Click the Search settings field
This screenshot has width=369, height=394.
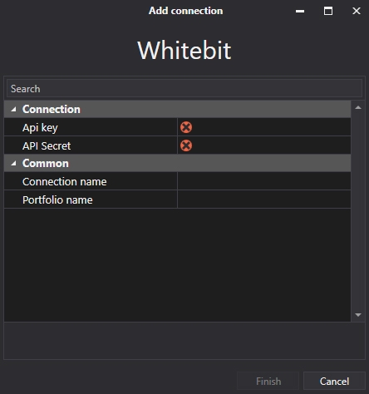pos(184,89)
